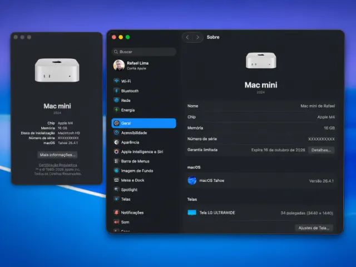Open Aparência settings

coord(144,142)
